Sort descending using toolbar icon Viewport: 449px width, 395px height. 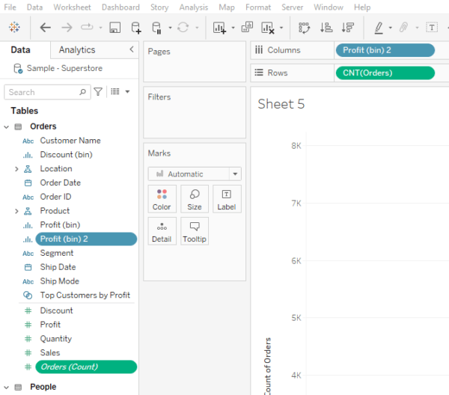[347, 28]
